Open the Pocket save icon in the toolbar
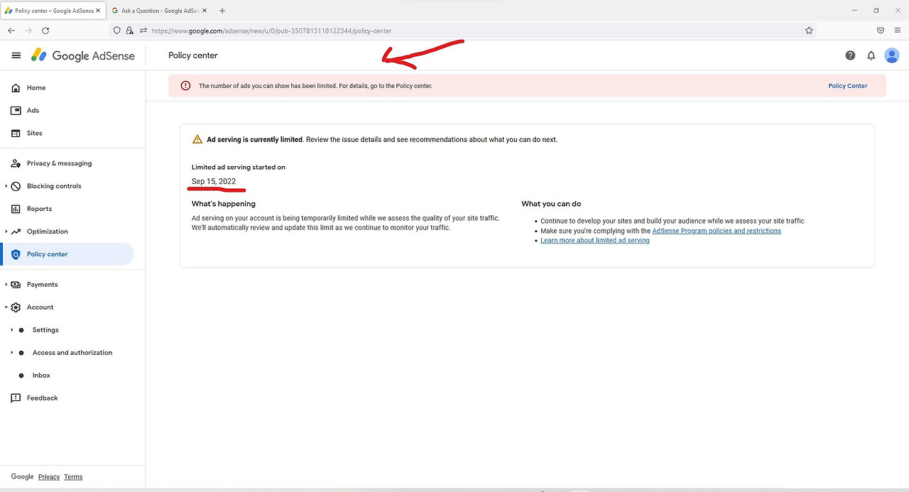Image resolution: width=909 pixels, height=492 pixels. click(x=881, y=31)
